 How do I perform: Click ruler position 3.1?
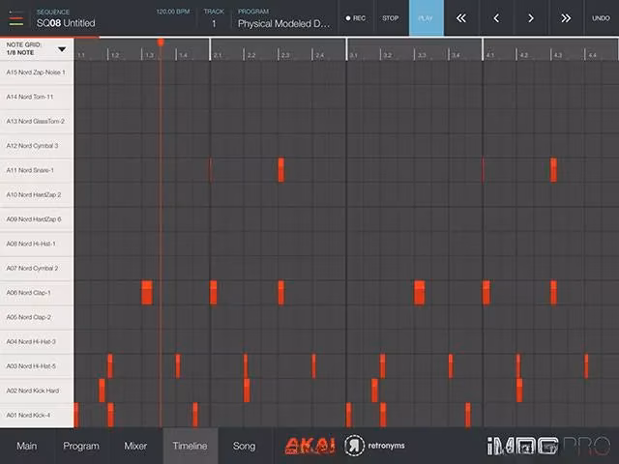coord(353,55)
